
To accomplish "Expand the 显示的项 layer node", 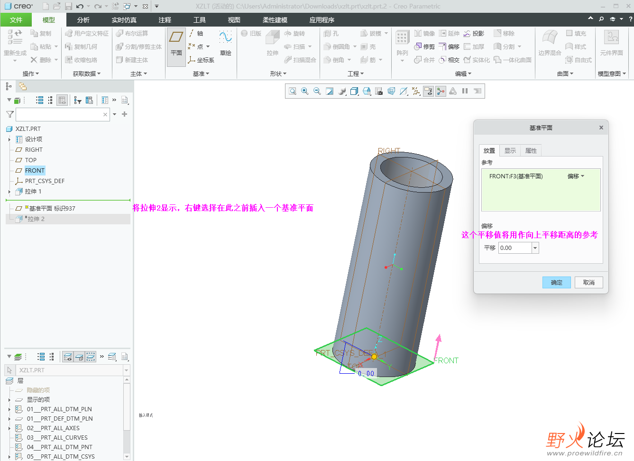I will point(9,400).
